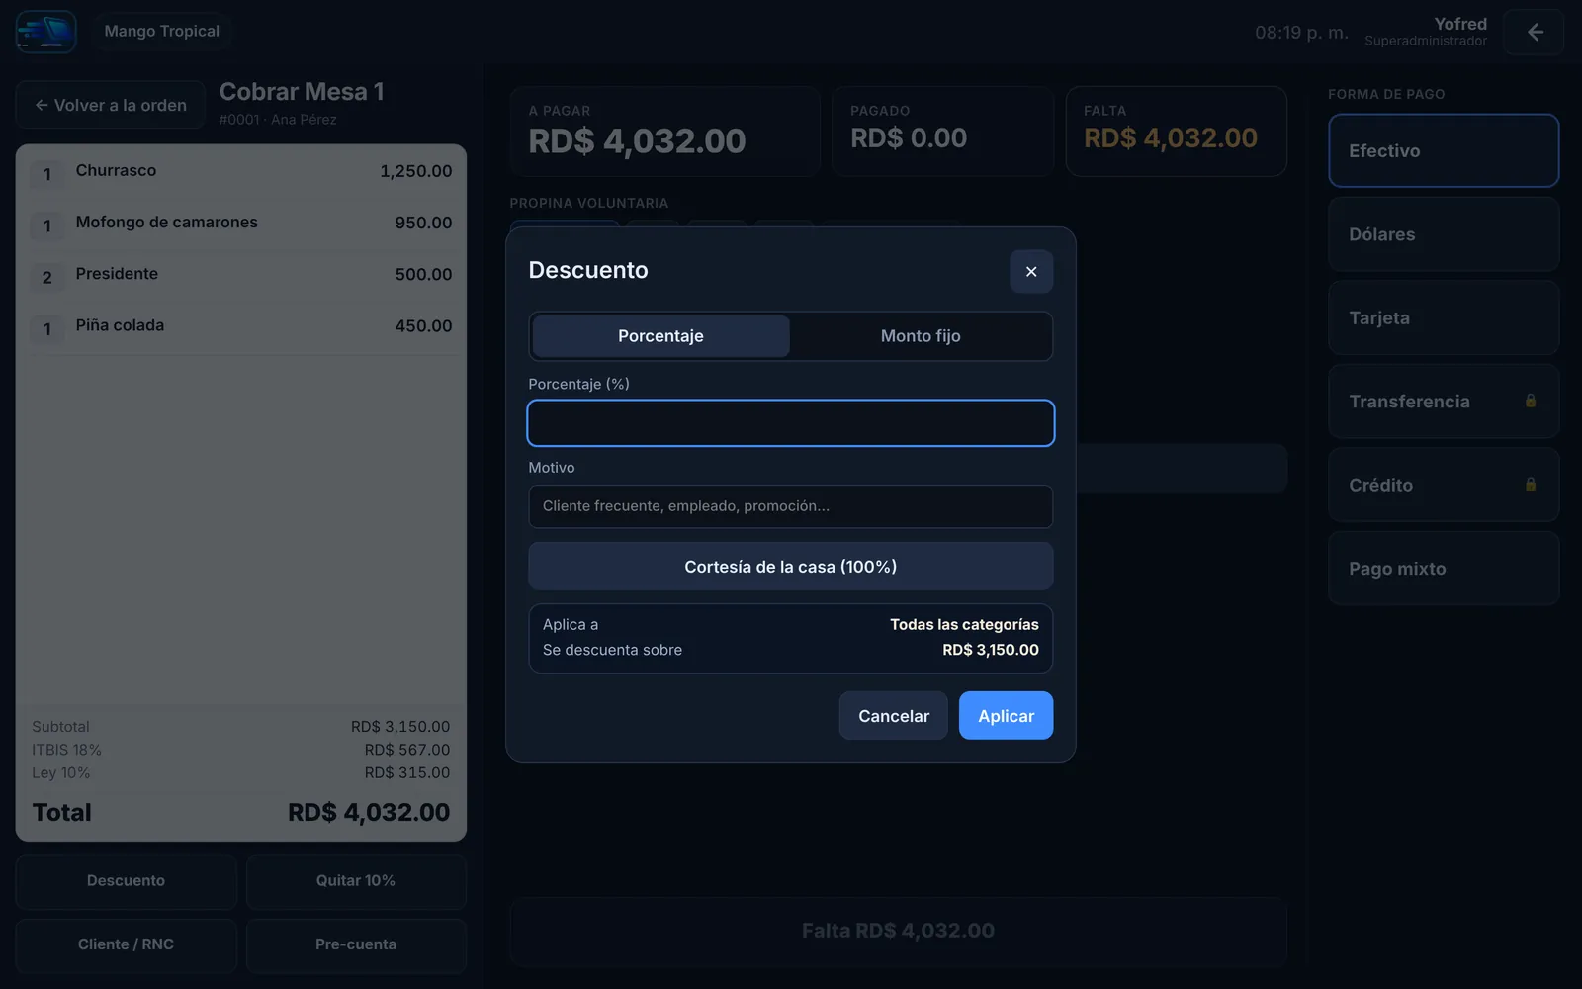Screen dimensions: 1582x989
Task: Select the Churrasco order row
Action: [241, 172]
